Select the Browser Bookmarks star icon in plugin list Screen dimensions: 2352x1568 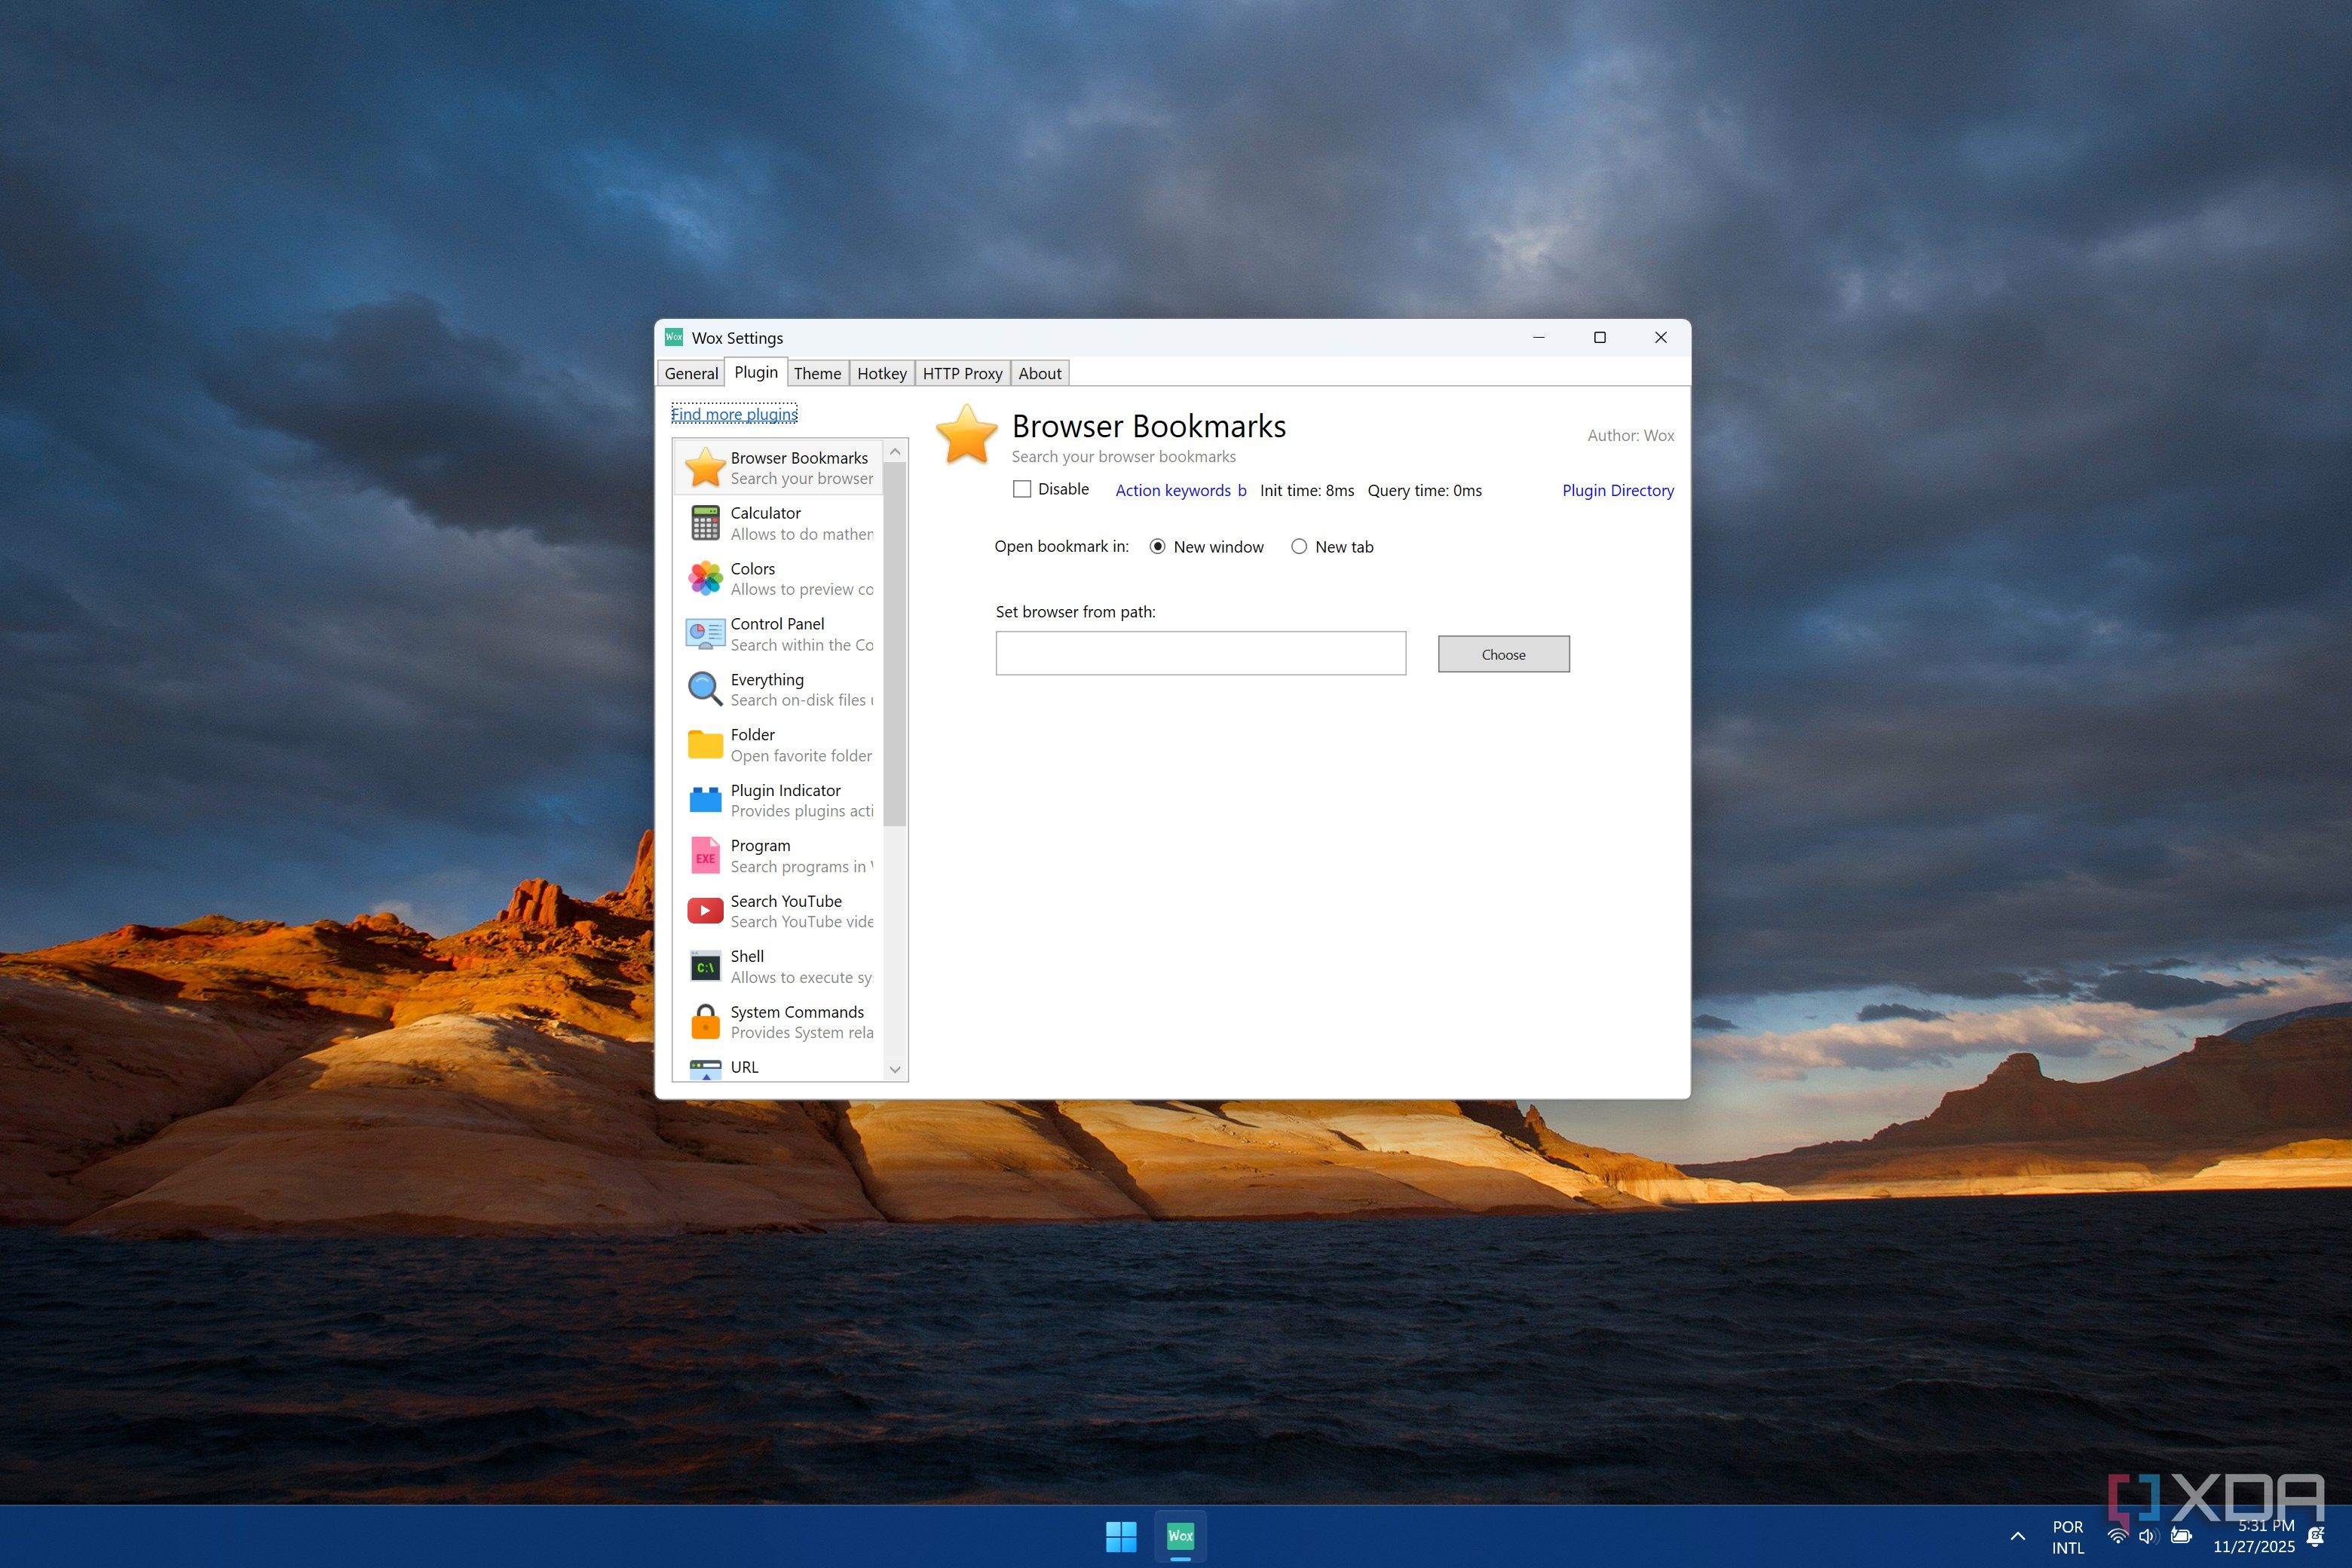pyautogui.click(x=705, y=467)
